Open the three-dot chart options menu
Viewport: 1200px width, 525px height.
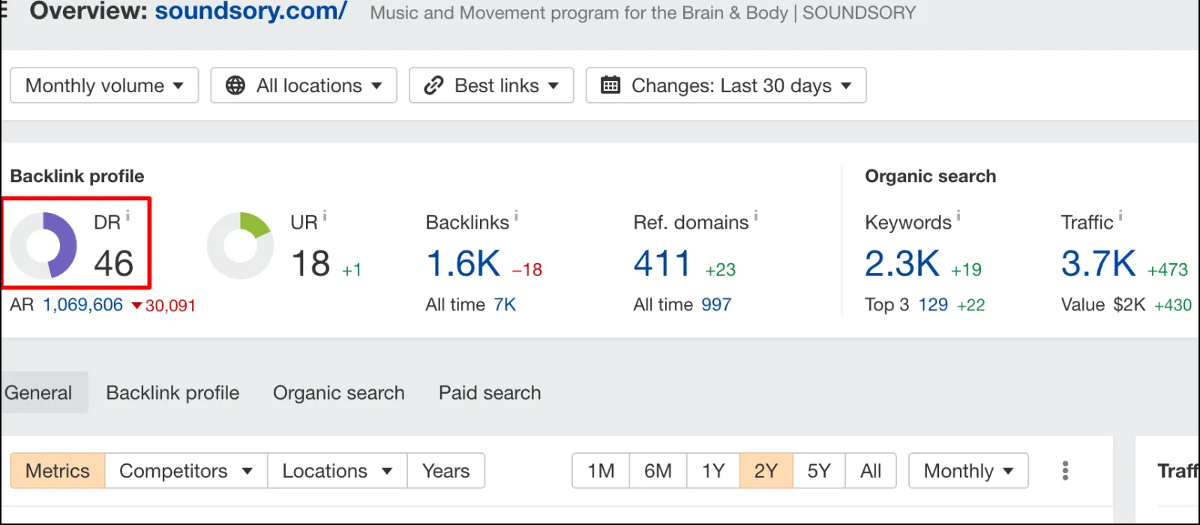[x=1065, y=471]
